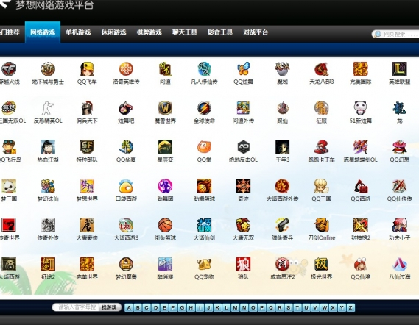
Task: Launch 魔兽世界 game icon
Action: click(165, 108)
